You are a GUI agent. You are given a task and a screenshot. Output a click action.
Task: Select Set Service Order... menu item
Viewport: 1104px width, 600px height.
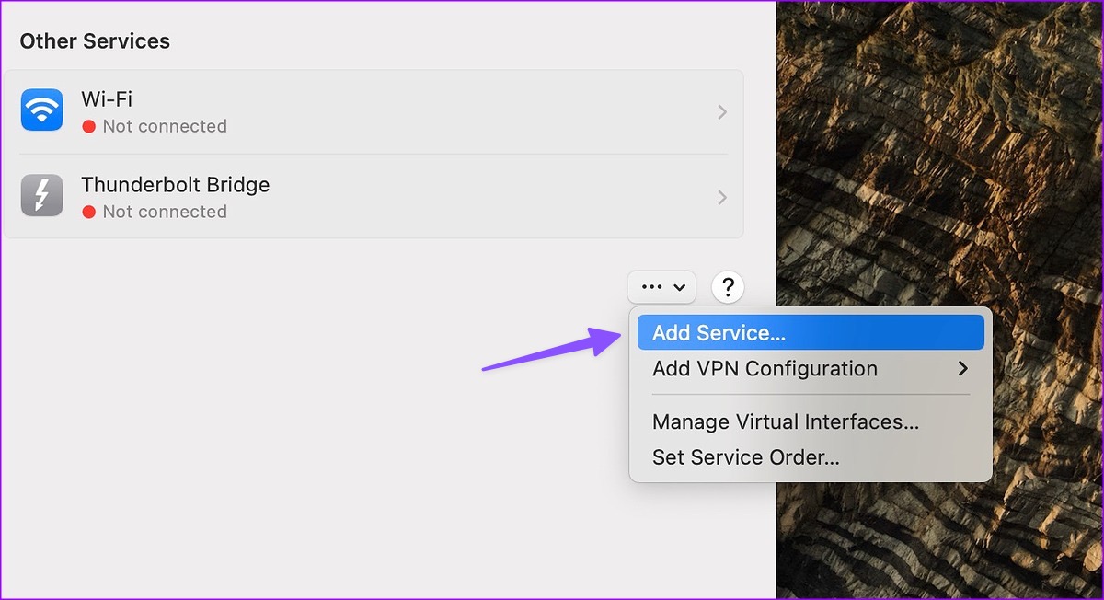(x=811, y=457)
